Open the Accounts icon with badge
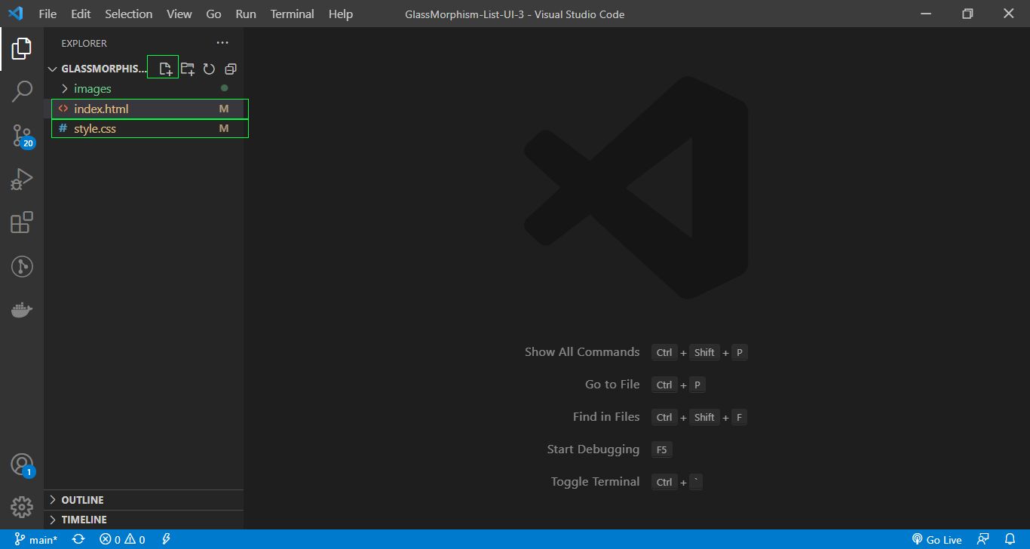1030x549 pixels. [x=22, y=465]
